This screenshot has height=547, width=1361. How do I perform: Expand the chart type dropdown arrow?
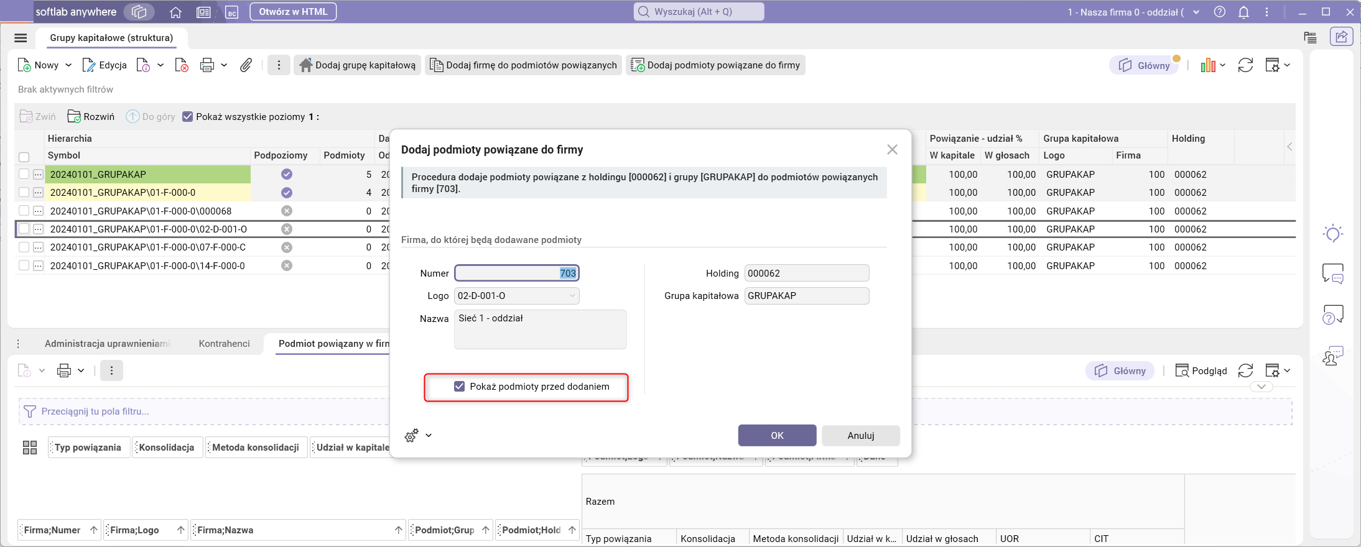coord(1222,65)
